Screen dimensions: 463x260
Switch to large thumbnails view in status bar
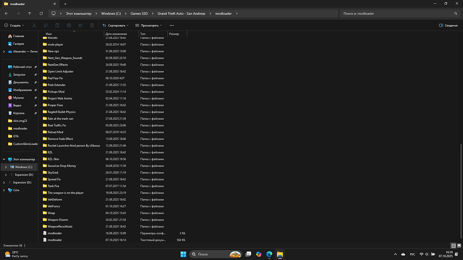click(x=459, y=245)
